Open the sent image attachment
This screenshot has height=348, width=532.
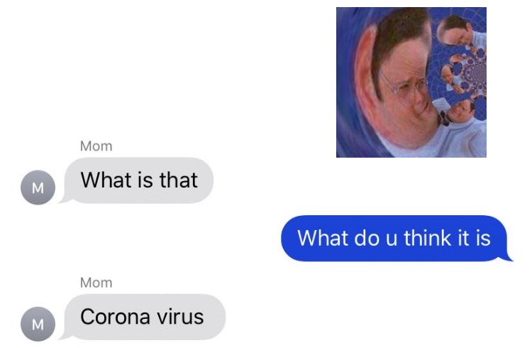pyautogui.click(x=411, y=82)
